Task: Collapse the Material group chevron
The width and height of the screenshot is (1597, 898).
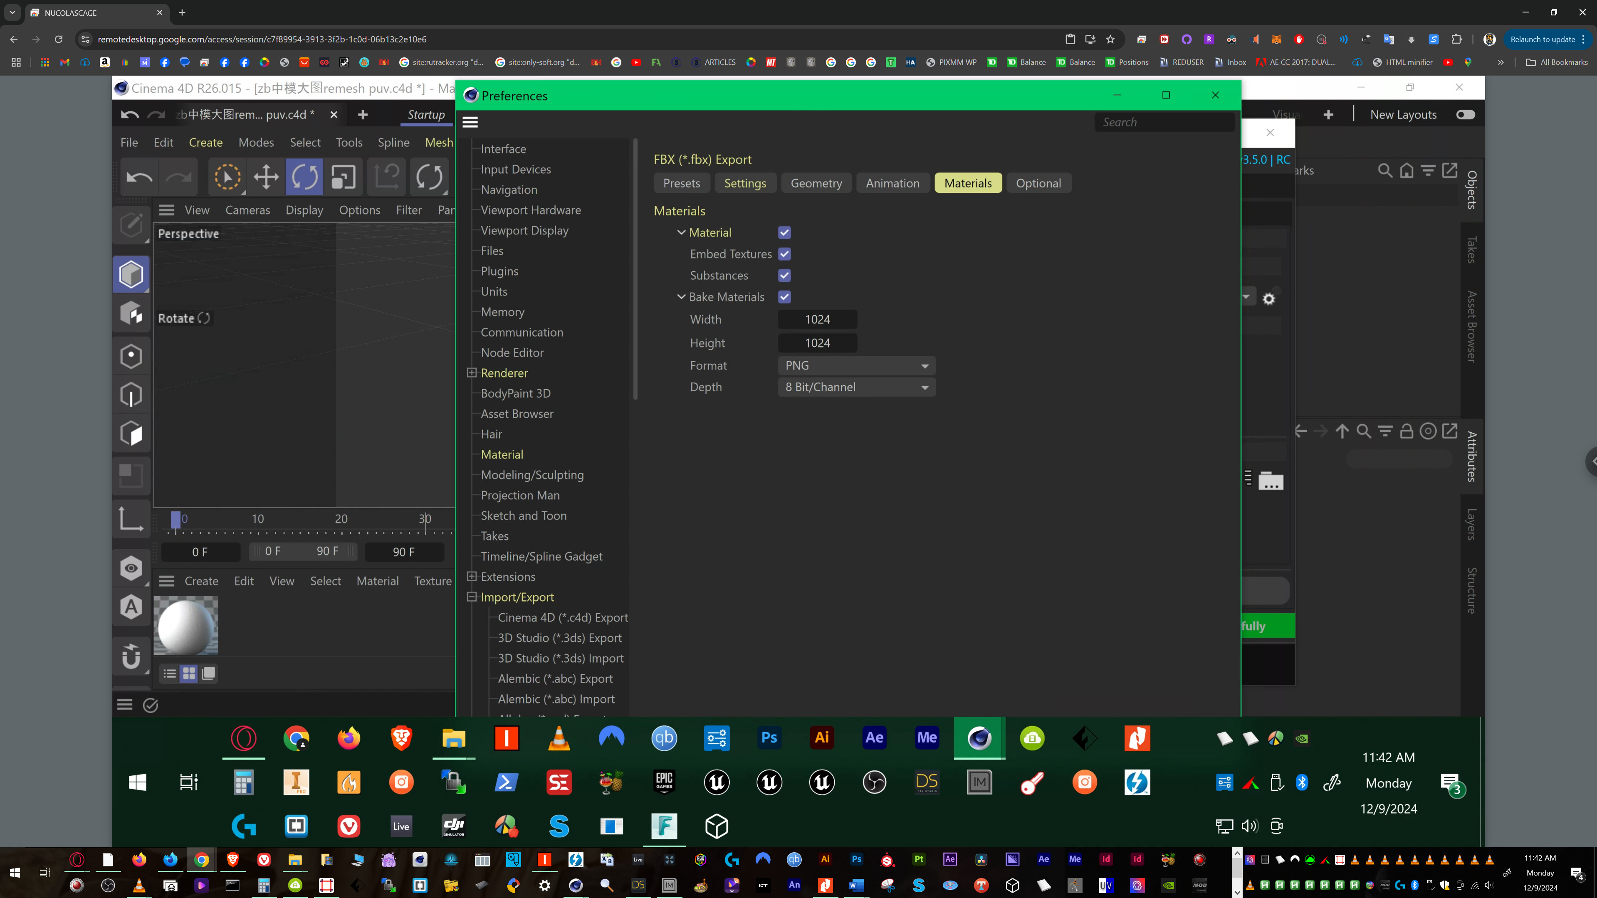Action: click(681, 232)
